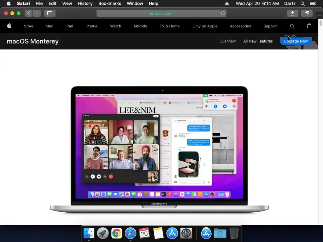The width and height of the screenshot is (323, 242).
Task: Click the Upgrade Now button
Action: [x=296, y=41]
